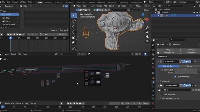Open the Tool properties tab
This screenshot has height=112, width=200.
point(153,45)
